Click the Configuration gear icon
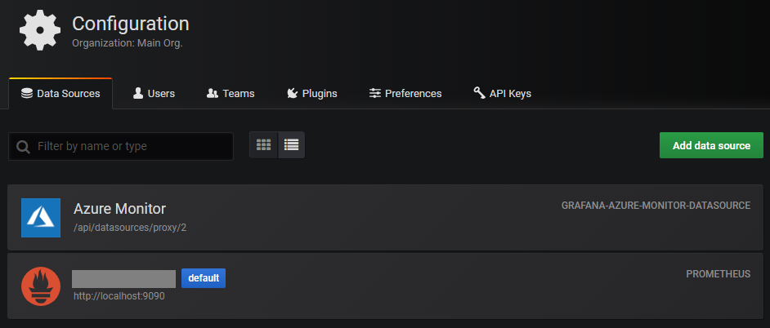770x328 pixels. click(x=40, y=30)
